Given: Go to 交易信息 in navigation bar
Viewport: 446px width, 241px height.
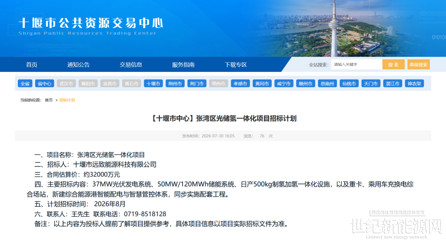Looking at the screenshot, I should [131, 65].
